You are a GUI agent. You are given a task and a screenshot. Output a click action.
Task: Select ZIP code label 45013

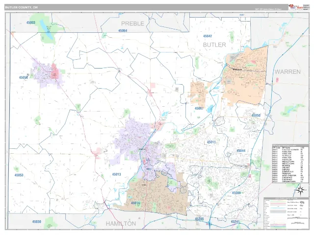[116, 174]
